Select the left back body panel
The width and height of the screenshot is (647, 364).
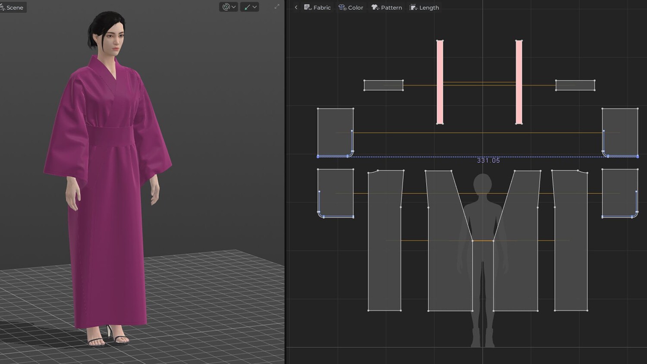coord(385,240)
